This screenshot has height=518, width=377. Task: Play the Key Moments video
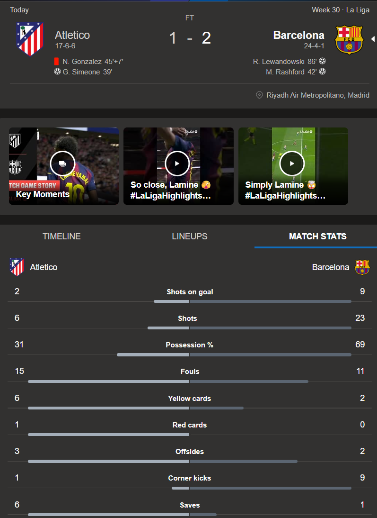pos(62,163)
